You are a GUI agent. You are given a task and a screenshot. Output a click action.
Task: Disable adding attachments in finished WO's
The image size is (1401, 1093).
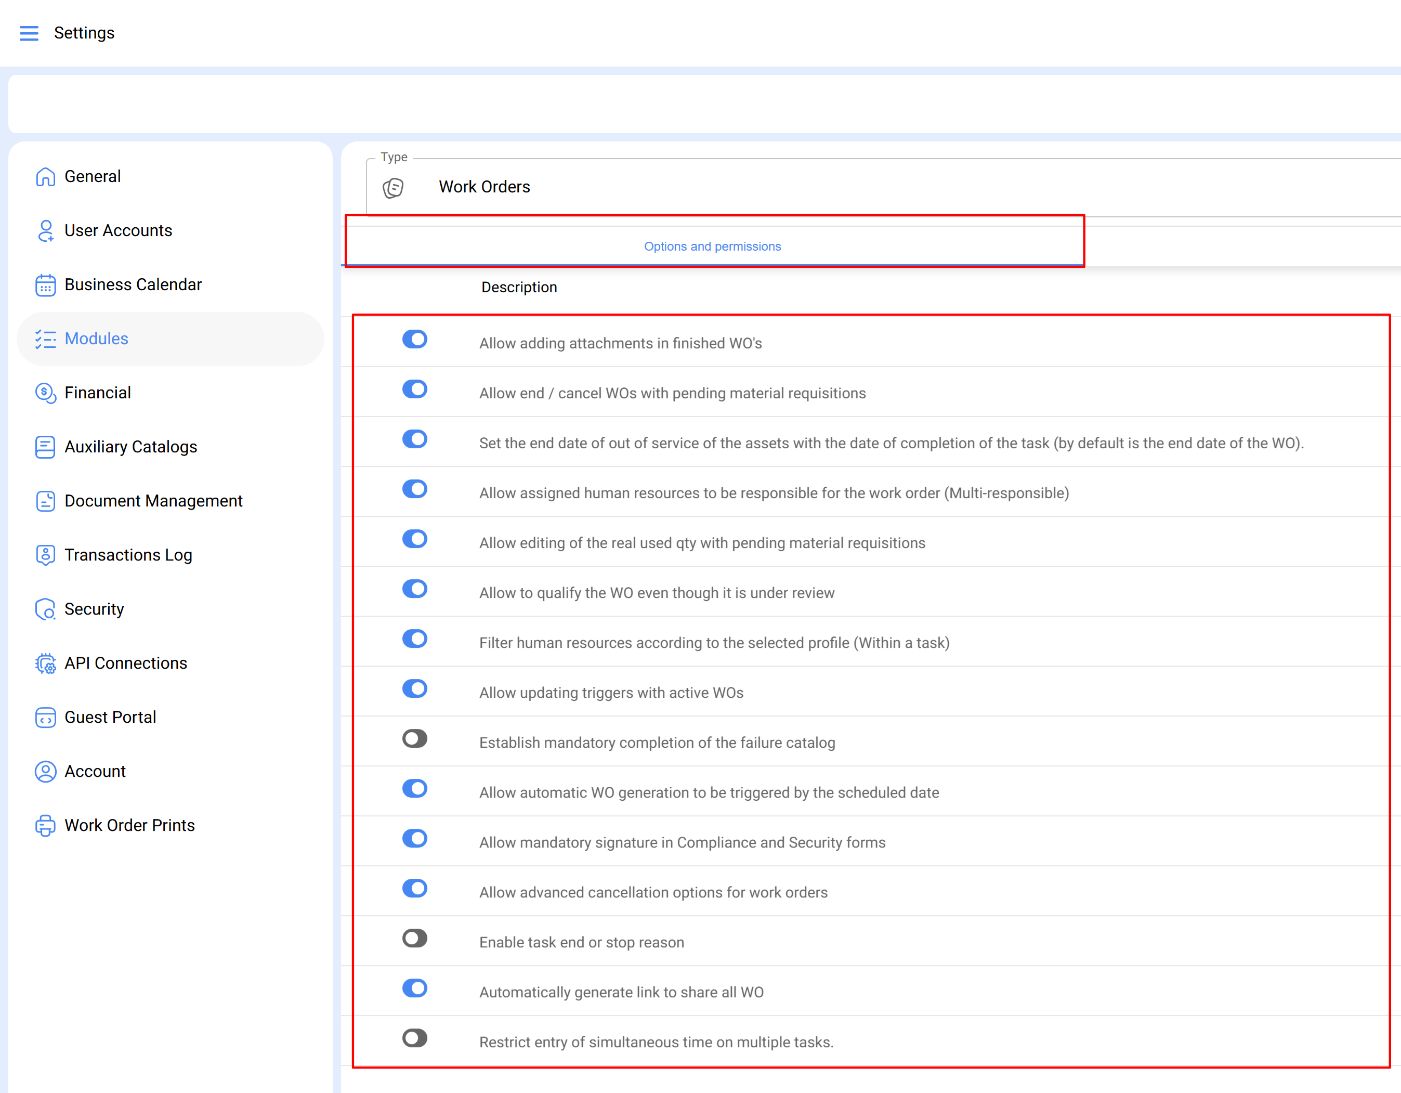(x=414, y=339)
